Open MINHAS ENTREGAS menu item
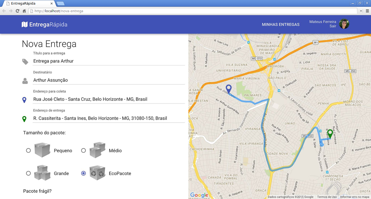The height and width of the screenshot is (199, 371). pos(281,24)
